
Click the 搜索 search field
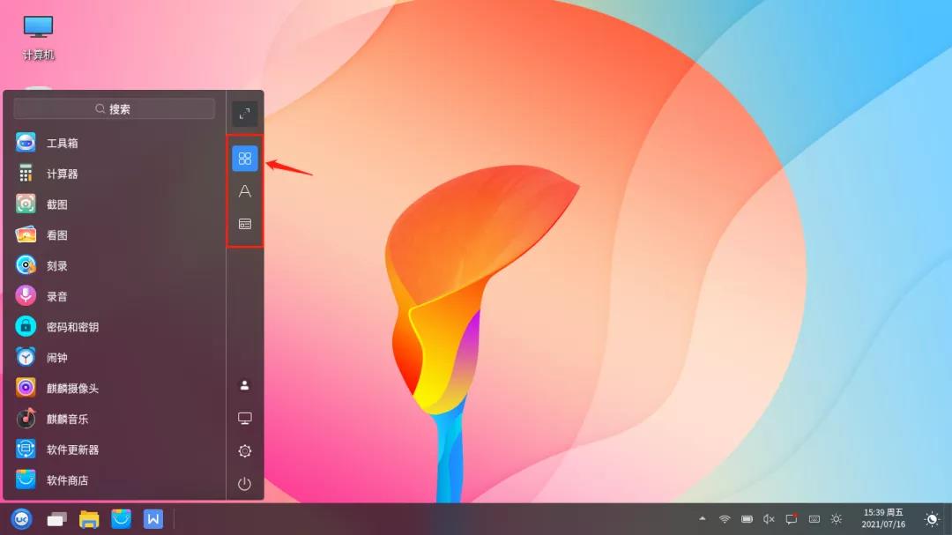pyautogui.click(x=114, y=109)
